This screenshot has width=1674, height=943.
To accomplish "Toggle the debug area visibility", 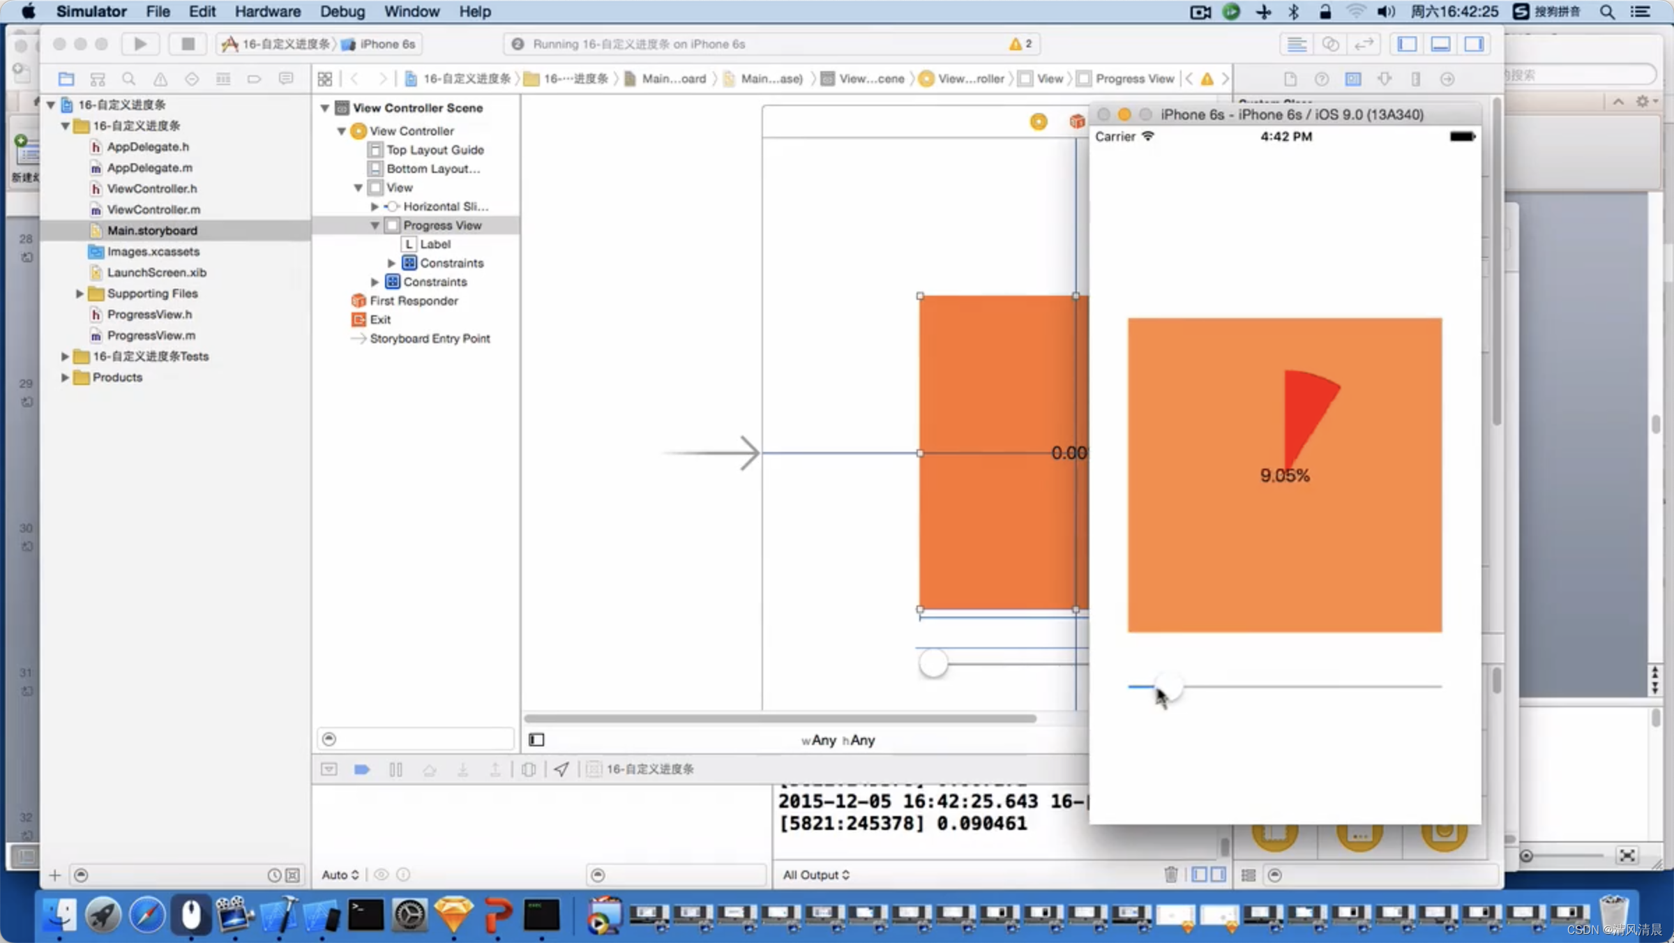I will [x=1440, y=44].
